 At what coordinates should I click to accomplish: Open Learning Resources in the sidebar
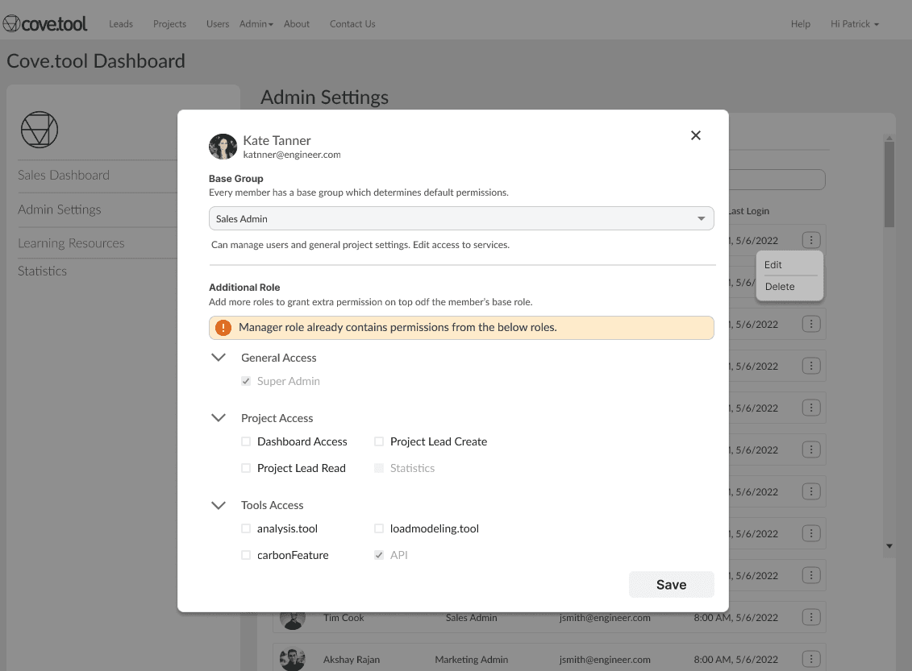tap(71, 243)
